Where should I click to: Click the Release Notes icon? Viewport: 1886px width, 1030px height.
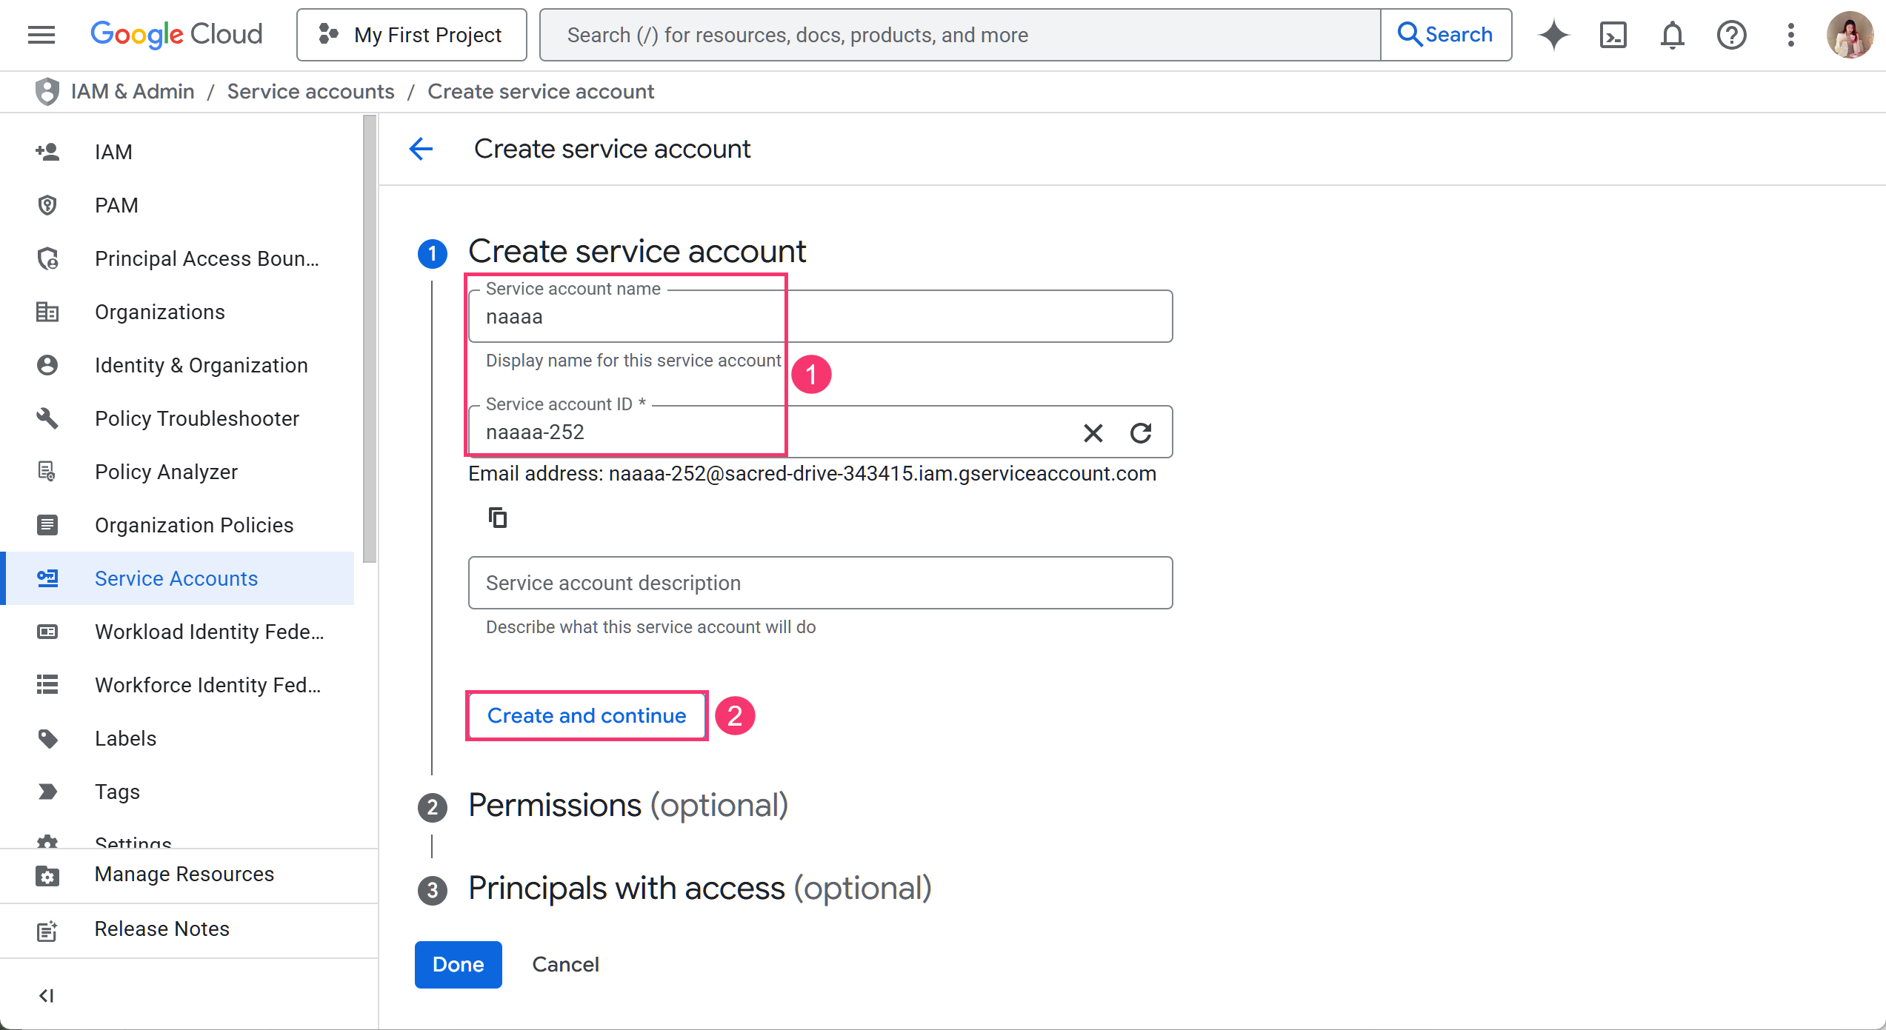click(x=47, y=930)
